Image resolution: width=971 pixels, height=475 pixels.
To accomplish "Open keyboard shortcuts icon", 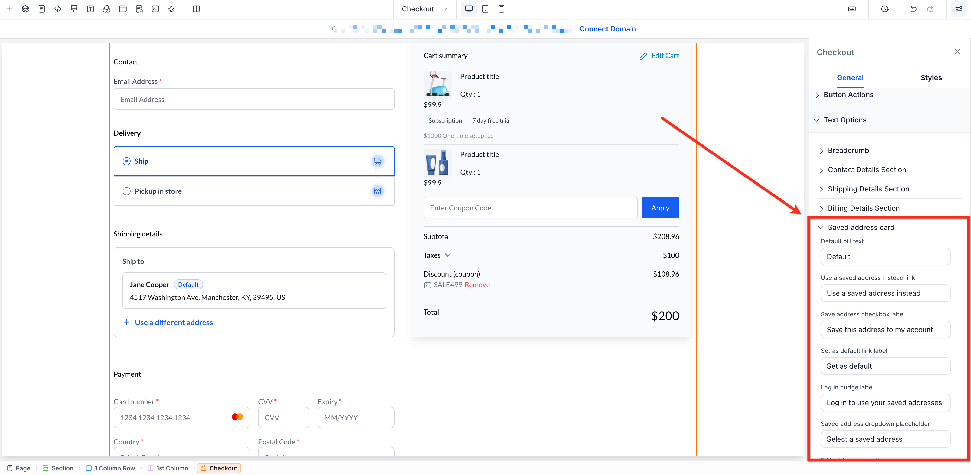I will (x=852, y=9).
